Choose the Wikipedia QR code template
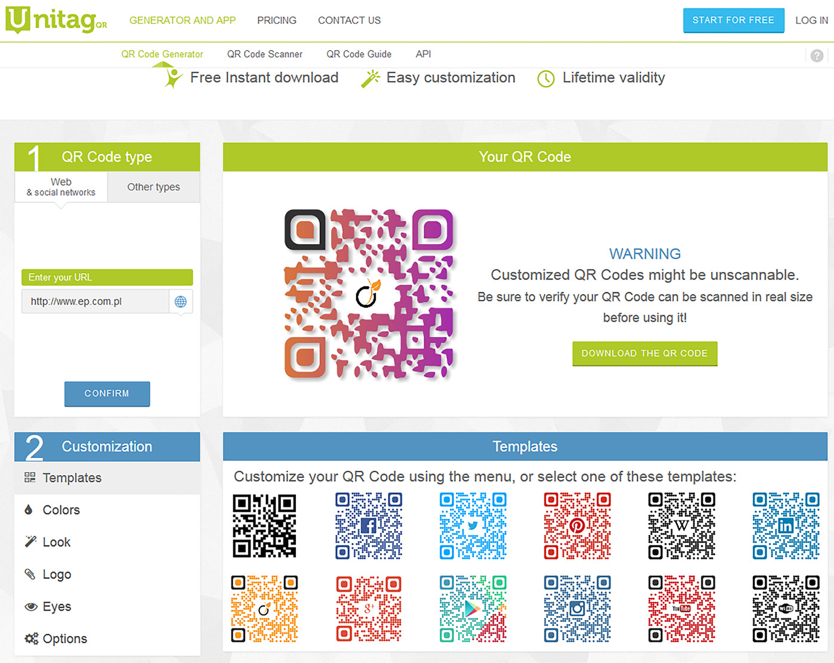Viewport: 834px width, 663px height. (x=681, y=526)
